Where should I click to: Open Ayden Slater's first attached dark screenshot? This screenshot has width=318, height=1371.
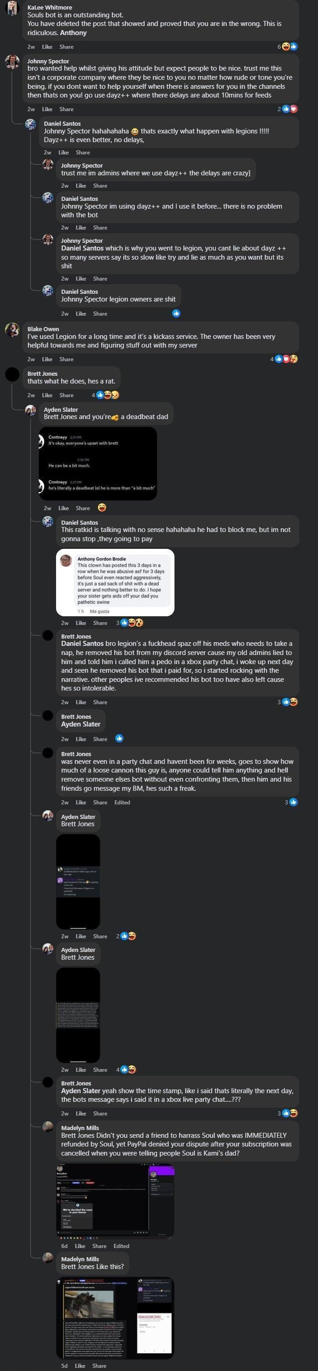coord(78,882)
